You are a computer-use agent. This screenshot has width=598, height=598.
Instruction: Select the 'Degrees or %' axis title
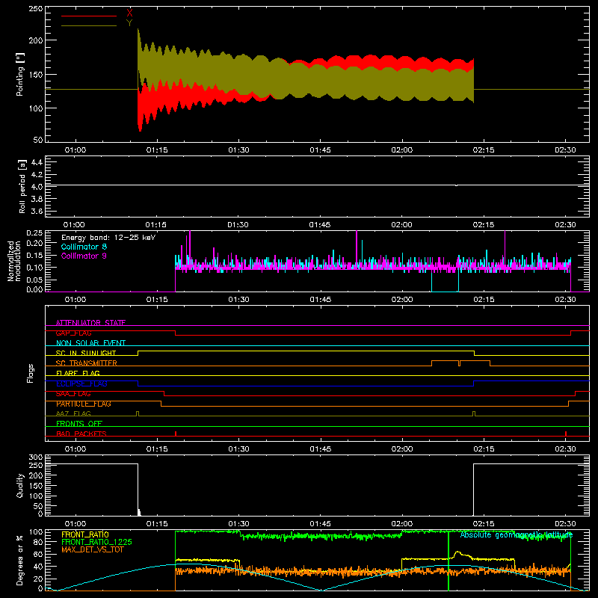(x=20, y=561)
